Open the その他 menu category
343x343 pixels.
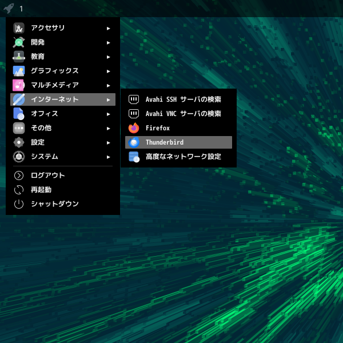(42, 128)
